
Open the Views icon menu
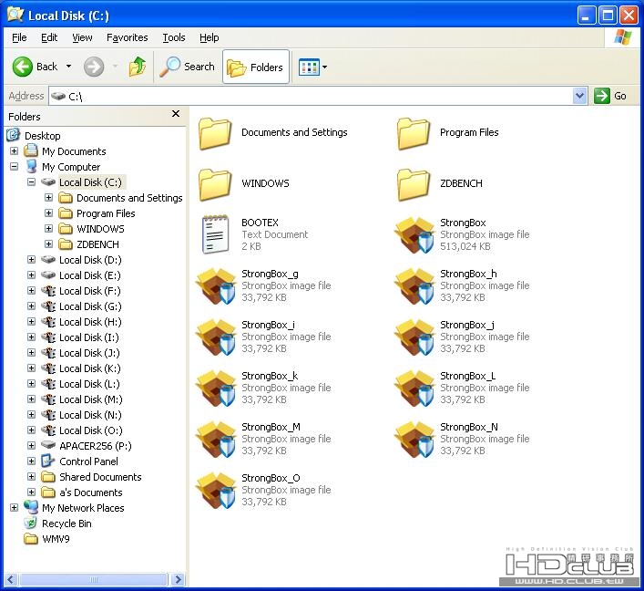(x=309, y=67)
